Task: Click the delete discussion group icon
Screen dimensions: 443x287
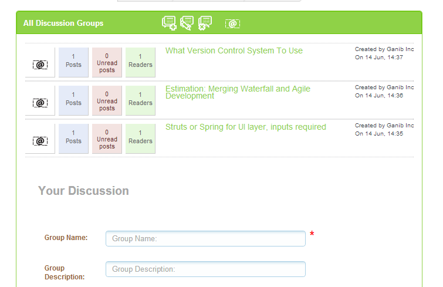Action: tap(205, 23)
